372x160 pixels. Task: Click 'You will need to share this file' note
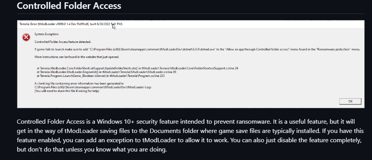pos(67,91)
